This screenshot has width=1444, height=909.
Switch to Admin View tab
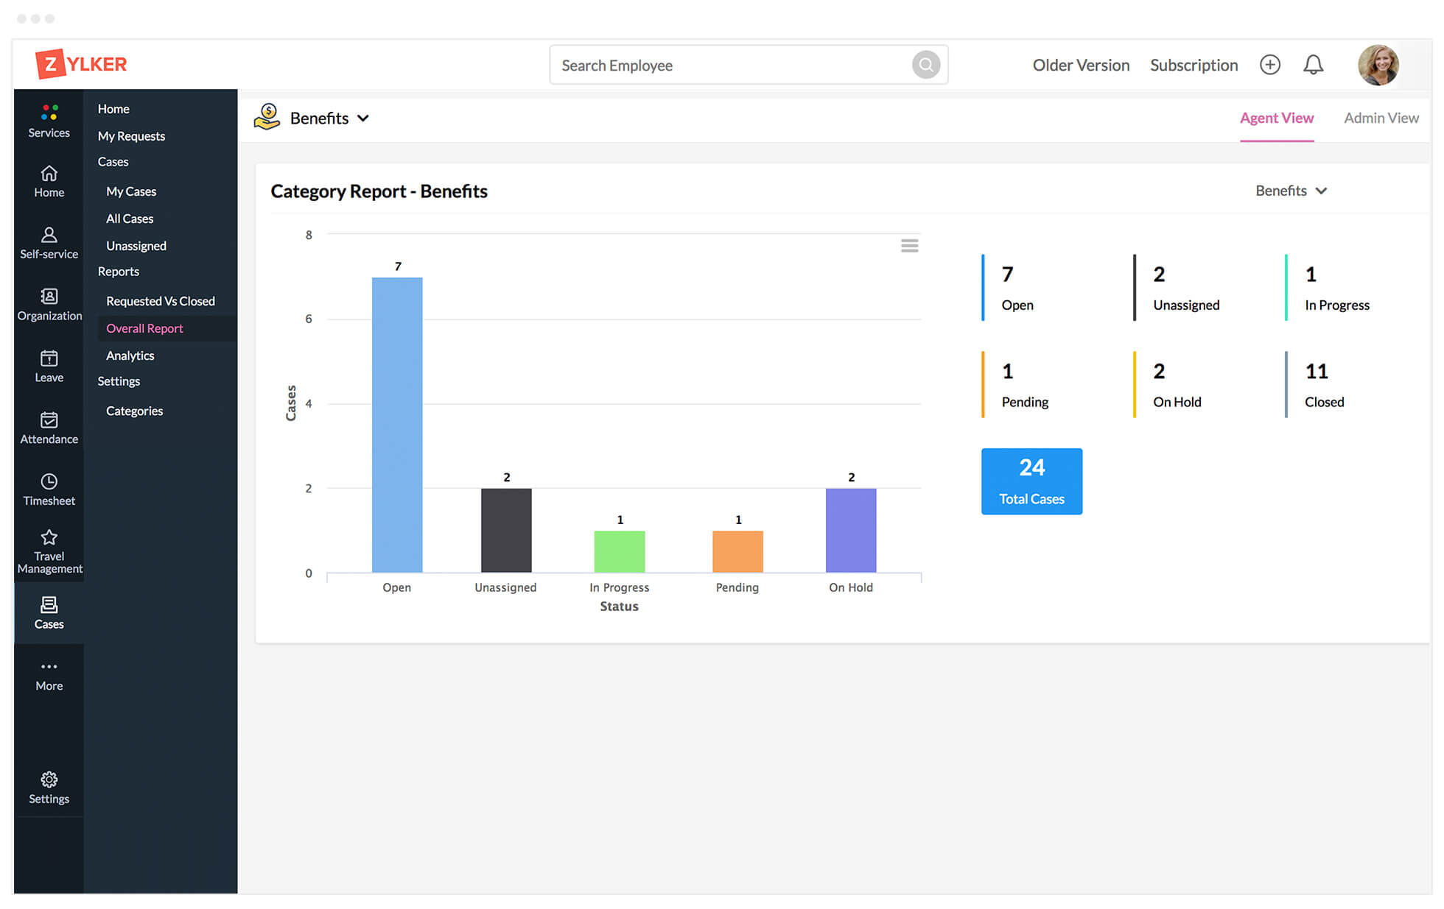click(1384, 116)
